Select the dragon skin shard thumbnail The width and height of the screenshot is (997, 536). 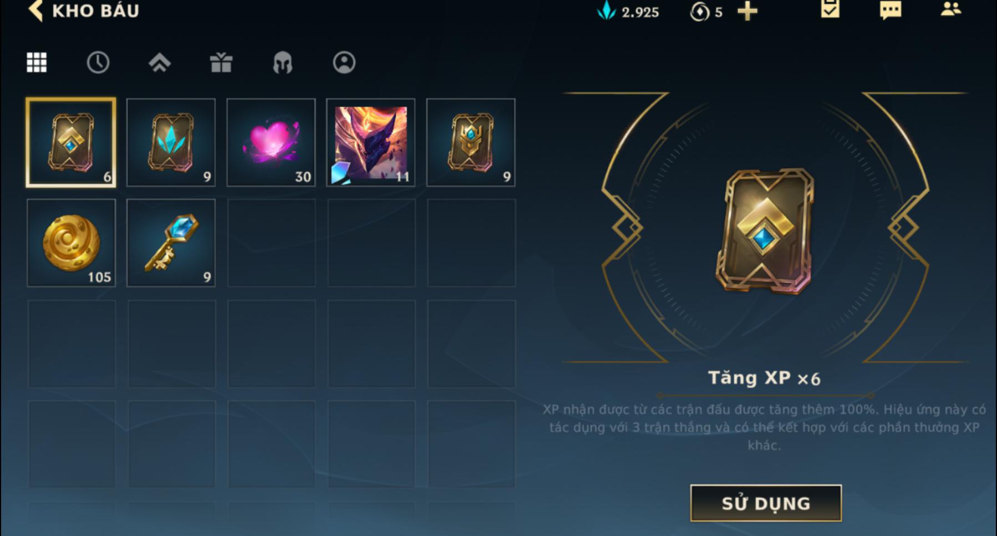click(x=371, y=143)
